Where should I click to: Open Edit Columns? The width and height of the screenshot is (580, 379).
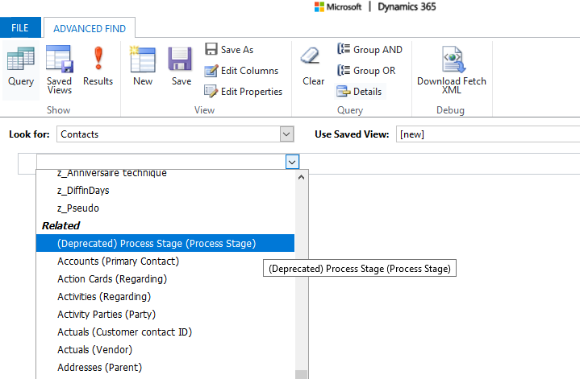241,71
